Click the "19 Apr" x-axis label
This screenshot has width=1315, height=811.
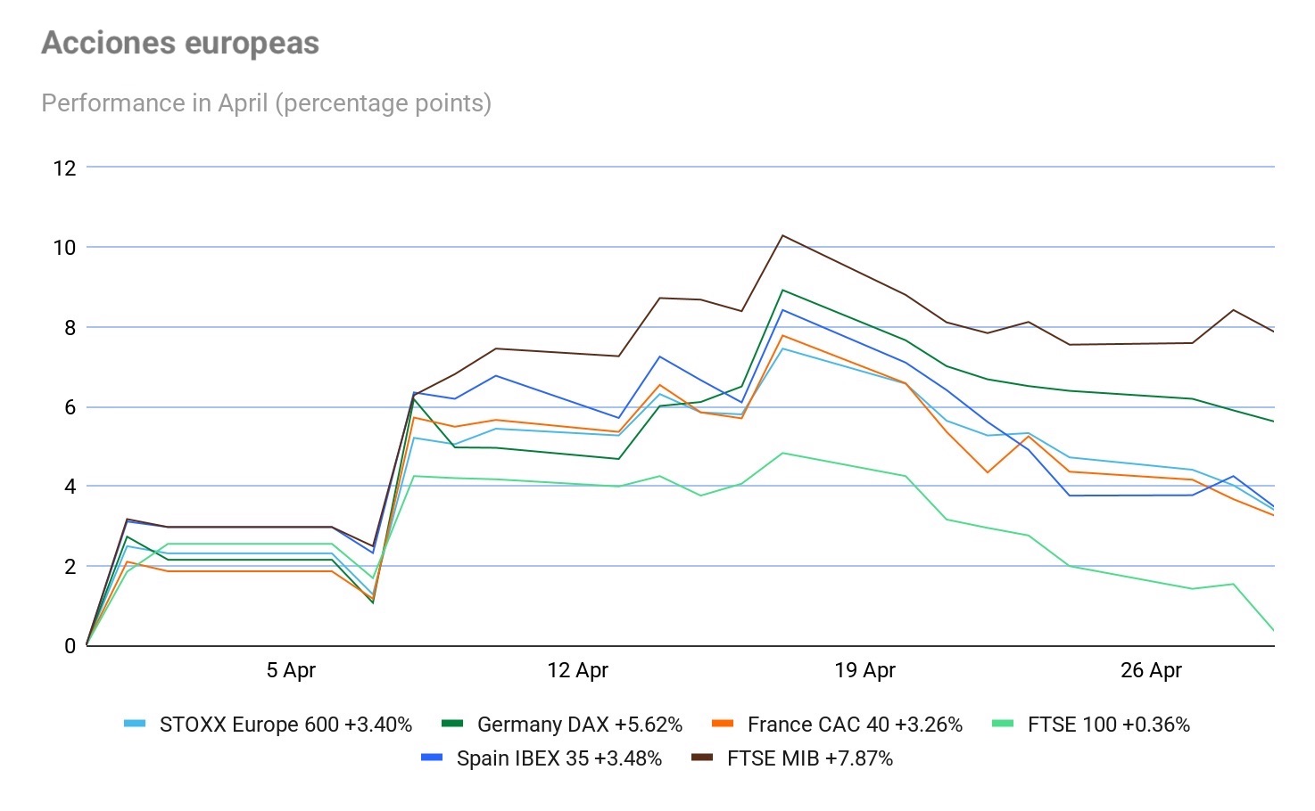(x=864, y=670)
